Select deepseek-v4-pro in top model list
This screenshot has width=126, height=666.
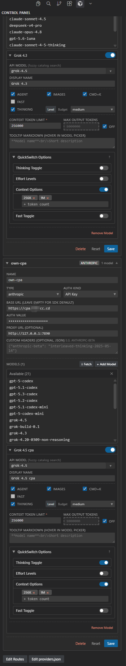25,25
